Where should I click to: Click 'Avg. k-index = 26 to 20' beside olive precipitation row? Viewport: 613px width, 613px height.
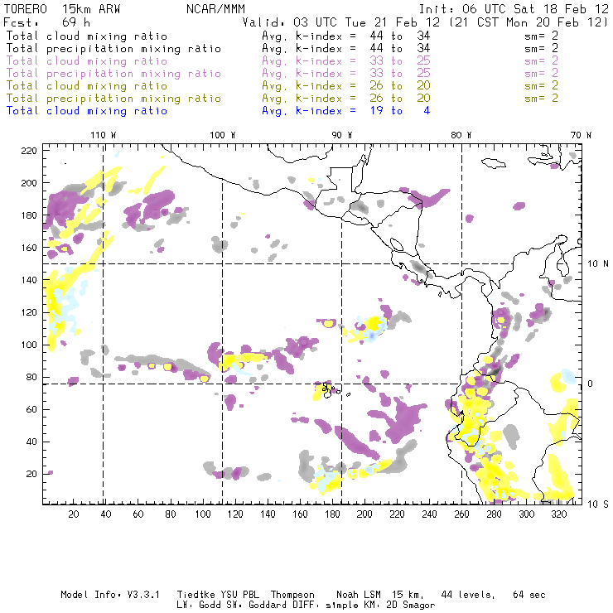point(346,99)
